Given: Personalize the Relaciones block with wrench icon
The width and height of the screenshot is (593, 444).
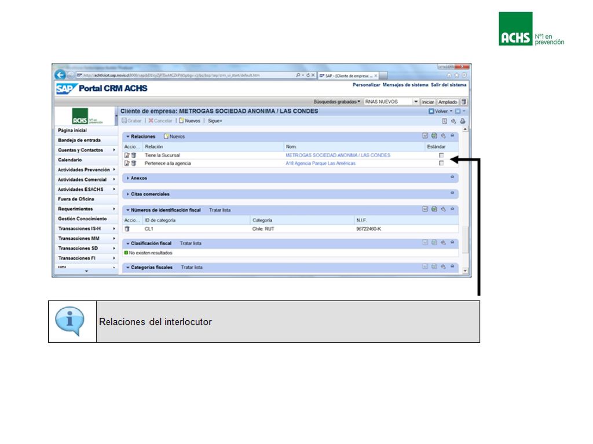Looking at the screenshot, I should click(443, 135).
